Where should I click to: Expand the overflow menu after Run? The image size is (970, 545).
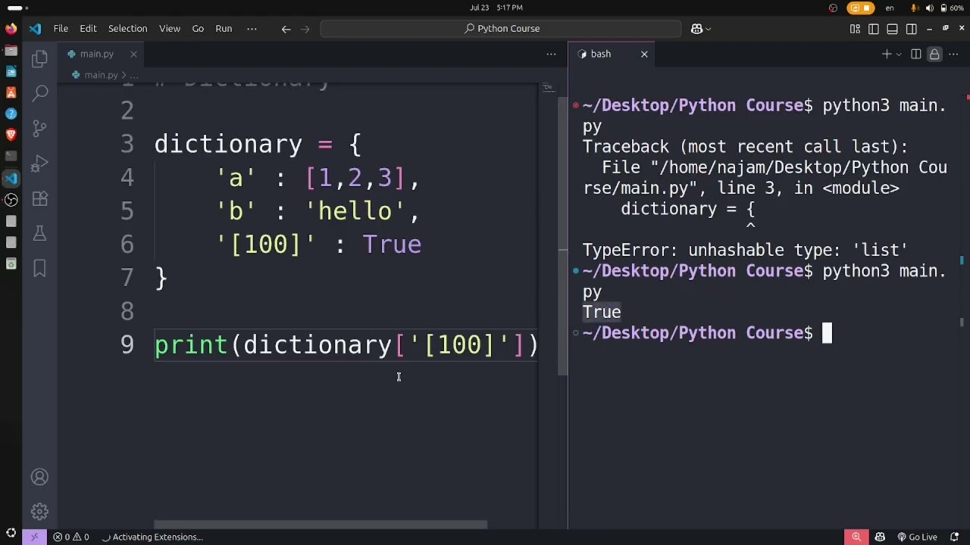click(x=252, y=29)
